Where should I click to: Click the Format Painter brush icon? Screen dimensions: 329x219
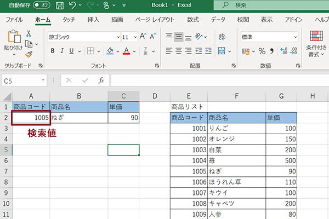[x=29, y=54]
